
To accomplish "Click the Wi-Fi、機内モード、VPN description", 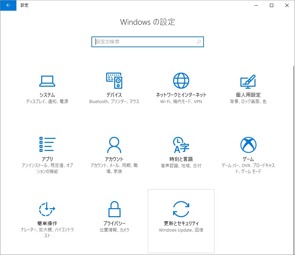I will (x=181, y=101).
